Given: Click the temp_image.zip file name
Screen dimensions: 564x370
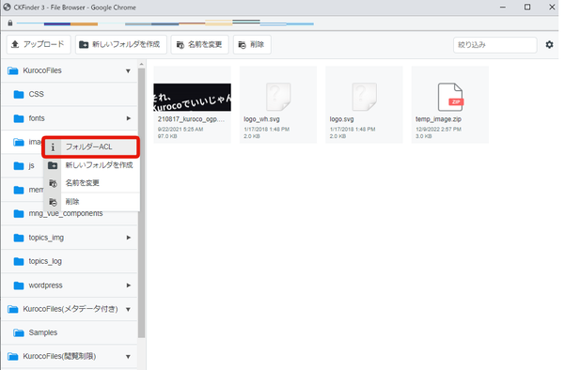Looking at the screenshot, I should click(x=438, y=119).
